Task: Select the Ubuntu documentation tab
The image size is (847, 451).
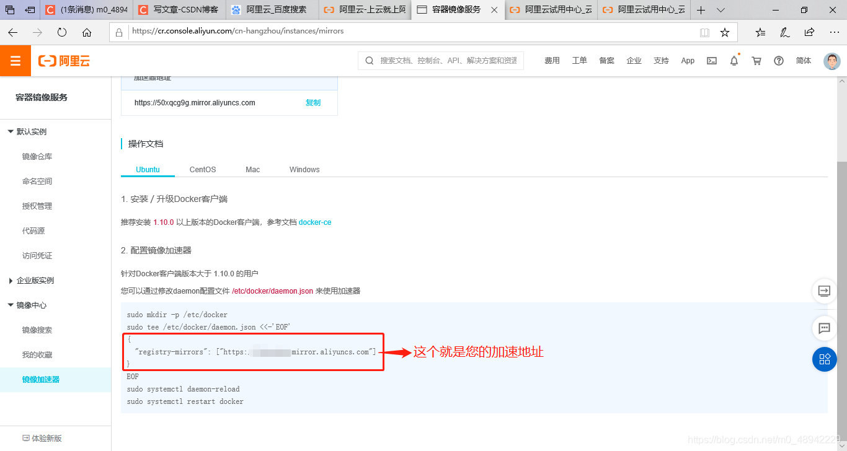Action: (148, 170)
